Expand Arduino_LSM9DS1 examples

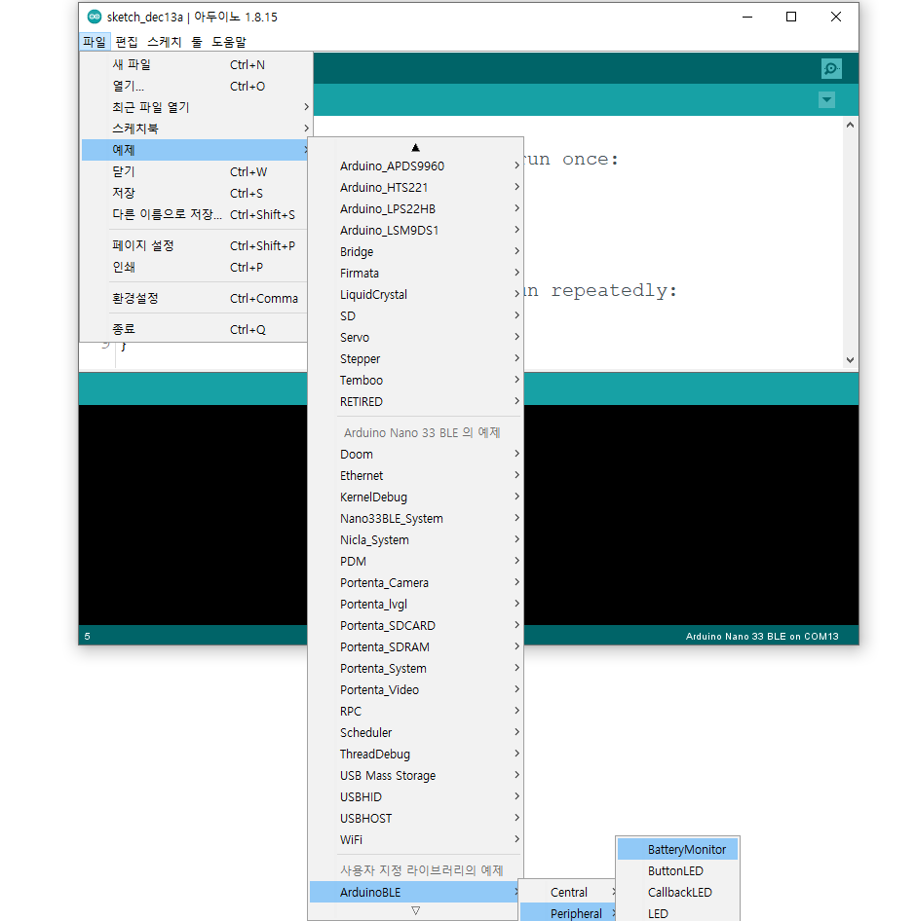[x=416, y=230]
